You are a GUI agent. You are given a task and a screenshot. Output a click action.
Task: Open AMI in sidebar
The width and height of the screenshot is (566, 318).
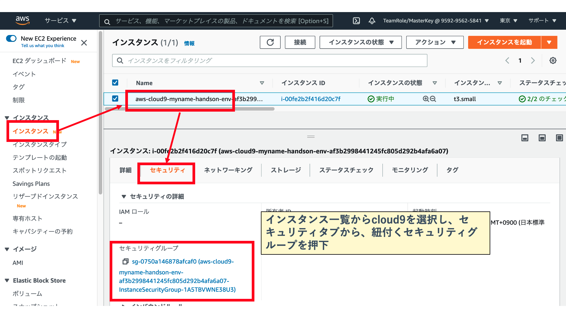[18, 263]
